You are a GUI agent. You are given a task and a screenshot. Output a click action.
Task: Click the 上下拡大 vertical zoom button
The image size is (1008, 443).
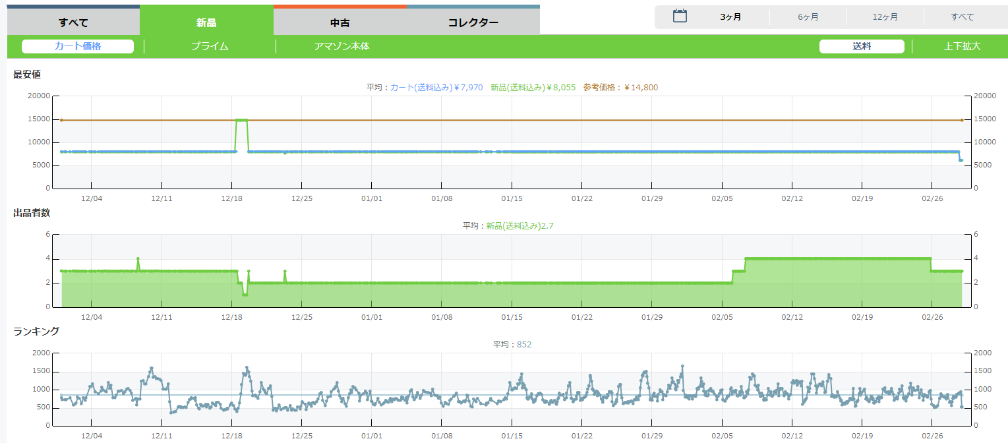[x=962, y=46]
